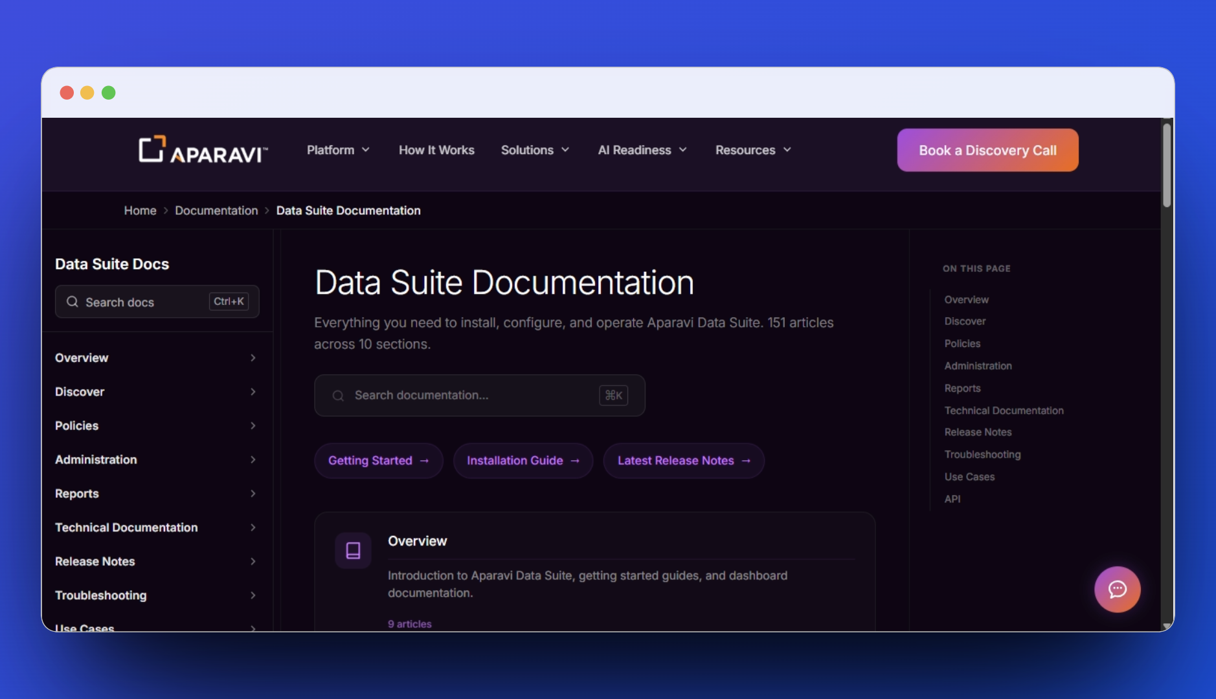This screenshot has height=699, width=1216.
Task: Click the ⌘K shortcut badge
Action: coord(613,395)
